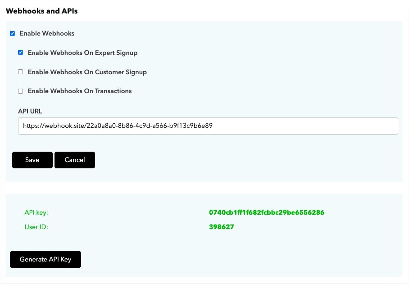This screenshot has width=409, height=284.
Task: Click the webhook.site URL text
Action: tap(118, 126)
